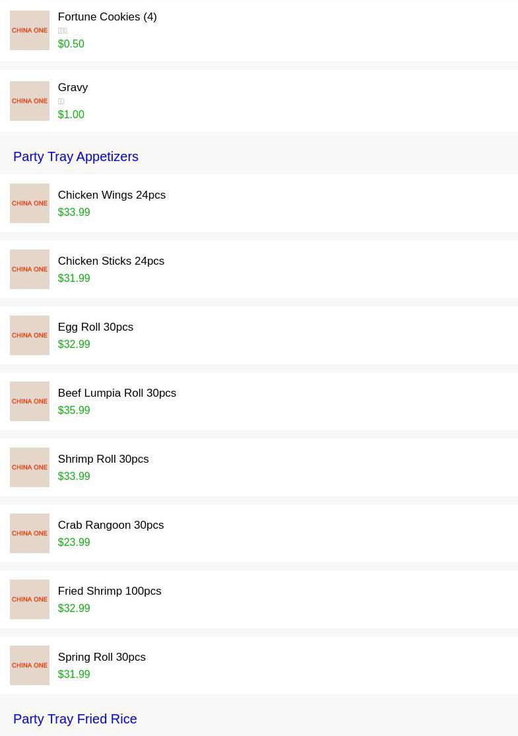Screen dimensions: 518x736
Task: Select Shrimp Roll 30pcs
Action: (x=103, y=459)
